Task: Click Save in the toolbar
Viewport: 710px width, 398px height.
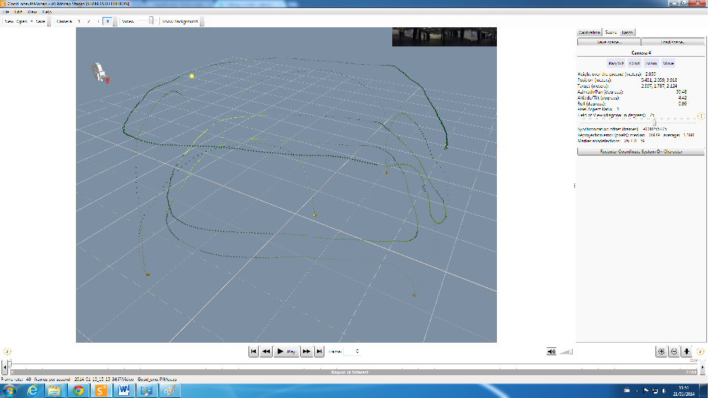Action: [41, 21]
